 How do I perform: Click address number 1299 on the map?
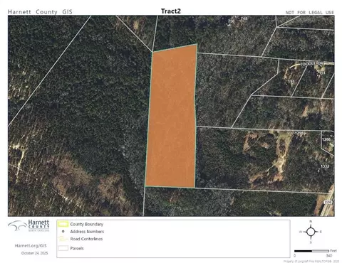[299, 133]
